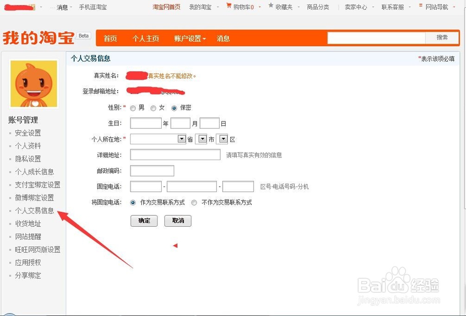The height and width of the screenshot is (316, 466).
Task: Open 支付宝绑定设置 in sidebar
Action: (x=38, y=185)
